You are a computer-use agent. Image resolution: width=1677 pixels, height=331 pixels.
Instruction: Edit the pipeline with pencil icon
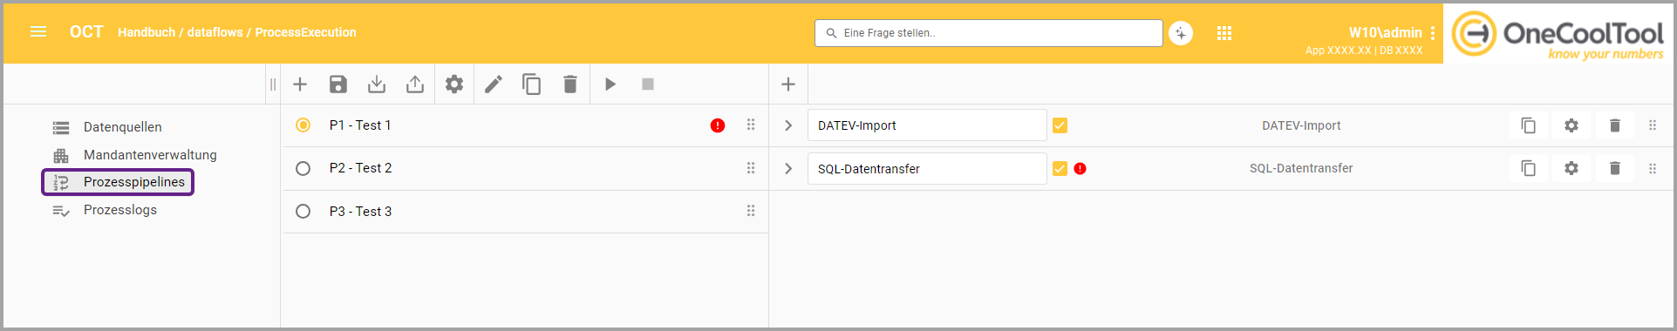coord(494,84)
